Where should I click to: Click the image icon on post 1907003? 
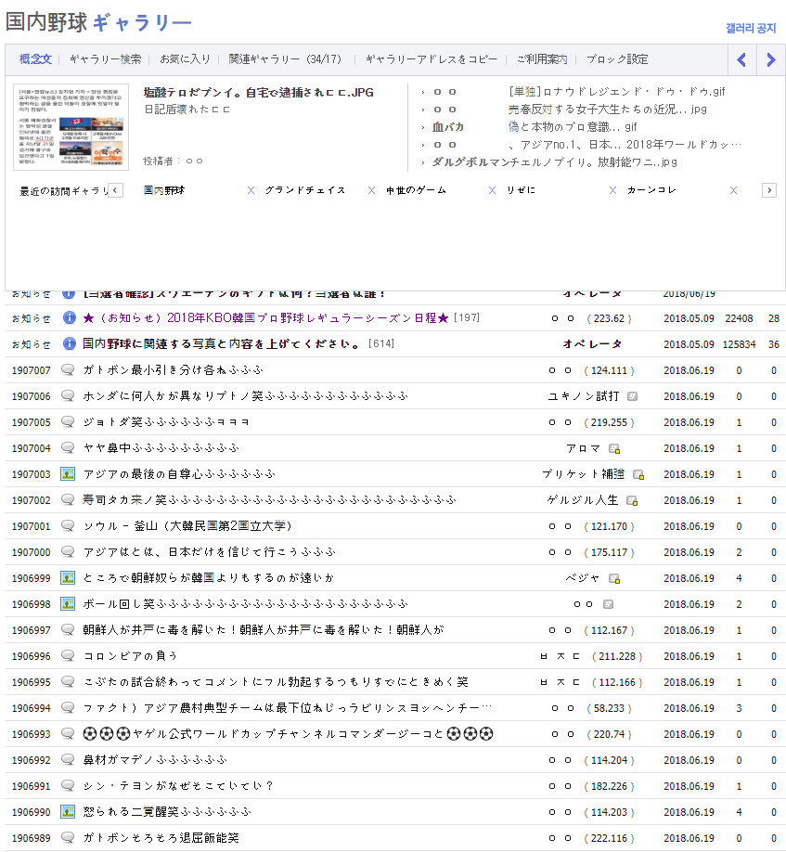click(68, 473)
